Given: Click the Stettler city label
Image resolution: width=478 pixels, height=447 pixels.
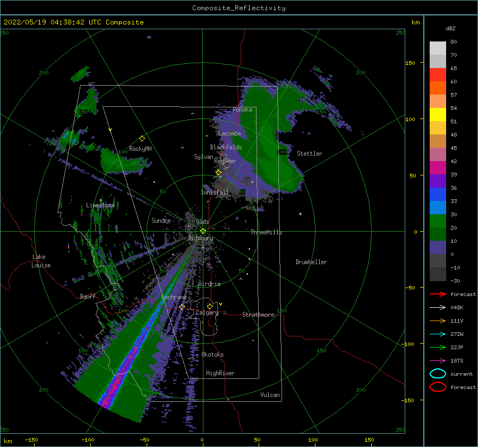Looking at the screenshot, I should point(310,154).
